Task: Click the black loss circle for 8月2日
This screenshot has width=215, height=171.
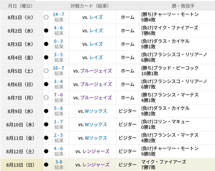Action: click(46, 31)
